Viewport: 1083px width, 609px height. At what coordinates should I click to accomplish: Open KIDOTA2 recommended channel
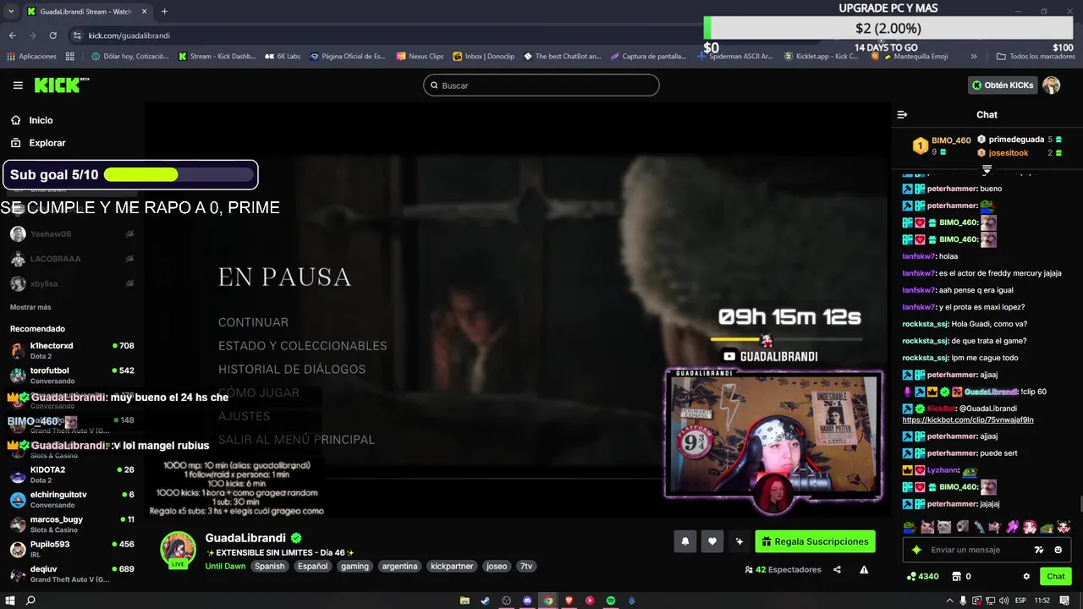click(x=72, y=475)
